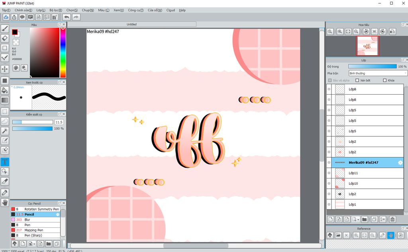The width and height of the screenshot is (408, 252).
Task: Switch to the Untitled canvas tab
Action: coord(131,24)
